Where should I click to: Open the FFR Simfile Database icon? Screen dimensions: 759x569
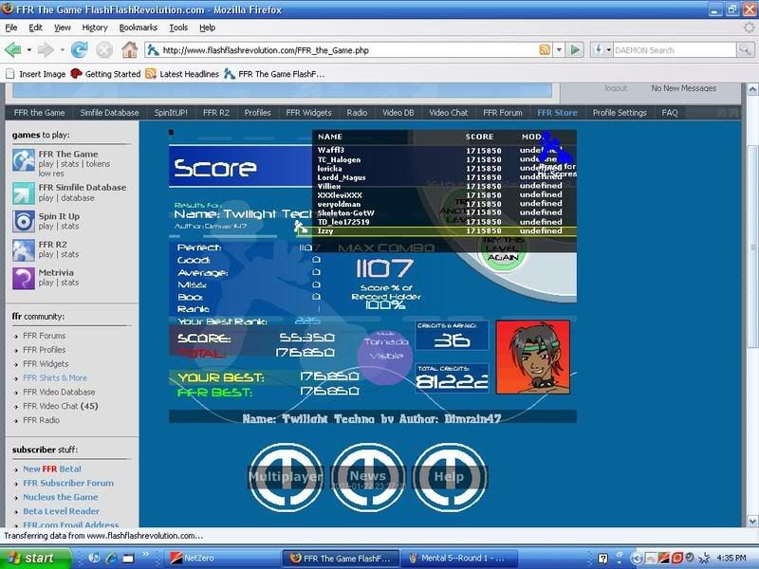click(x=24, y=193)
